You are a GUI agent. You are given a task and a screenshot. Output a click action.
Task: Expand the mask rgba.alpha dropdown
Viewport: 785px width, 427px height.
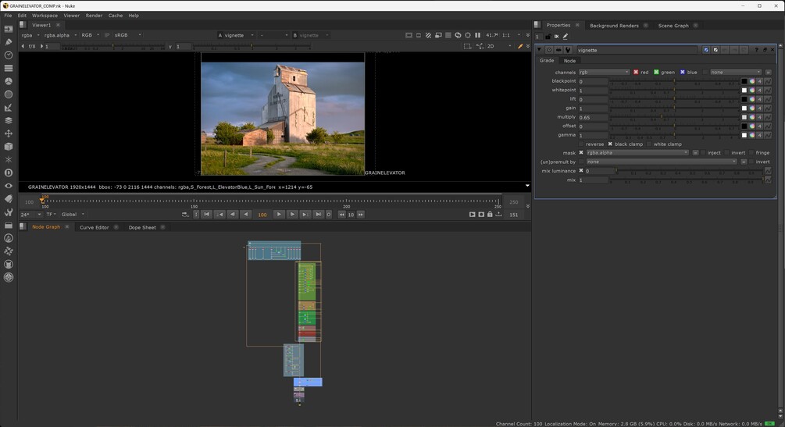point(637,153)
